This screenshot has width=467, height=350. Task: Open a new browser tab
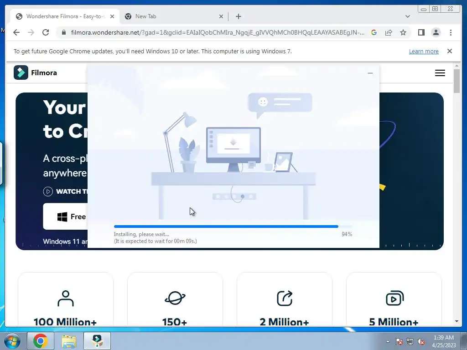click(238, 16)
